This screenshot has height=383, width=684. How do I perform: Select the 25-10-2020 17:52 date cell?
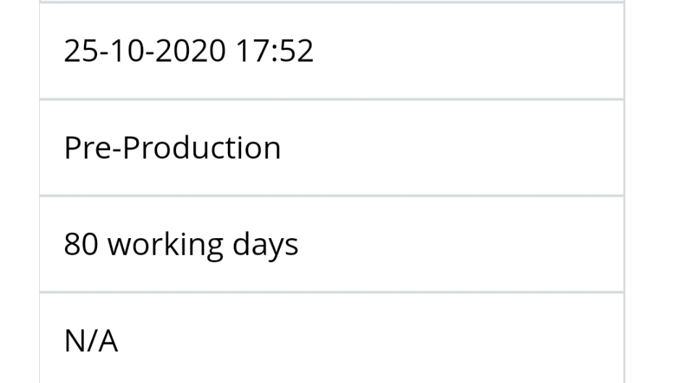tap(332, 51)
